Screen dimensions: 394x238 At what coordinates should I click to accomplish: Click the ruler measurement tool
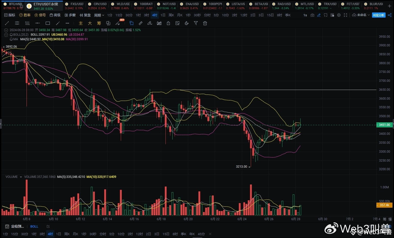pyautogui.click(x=140, y=23)
